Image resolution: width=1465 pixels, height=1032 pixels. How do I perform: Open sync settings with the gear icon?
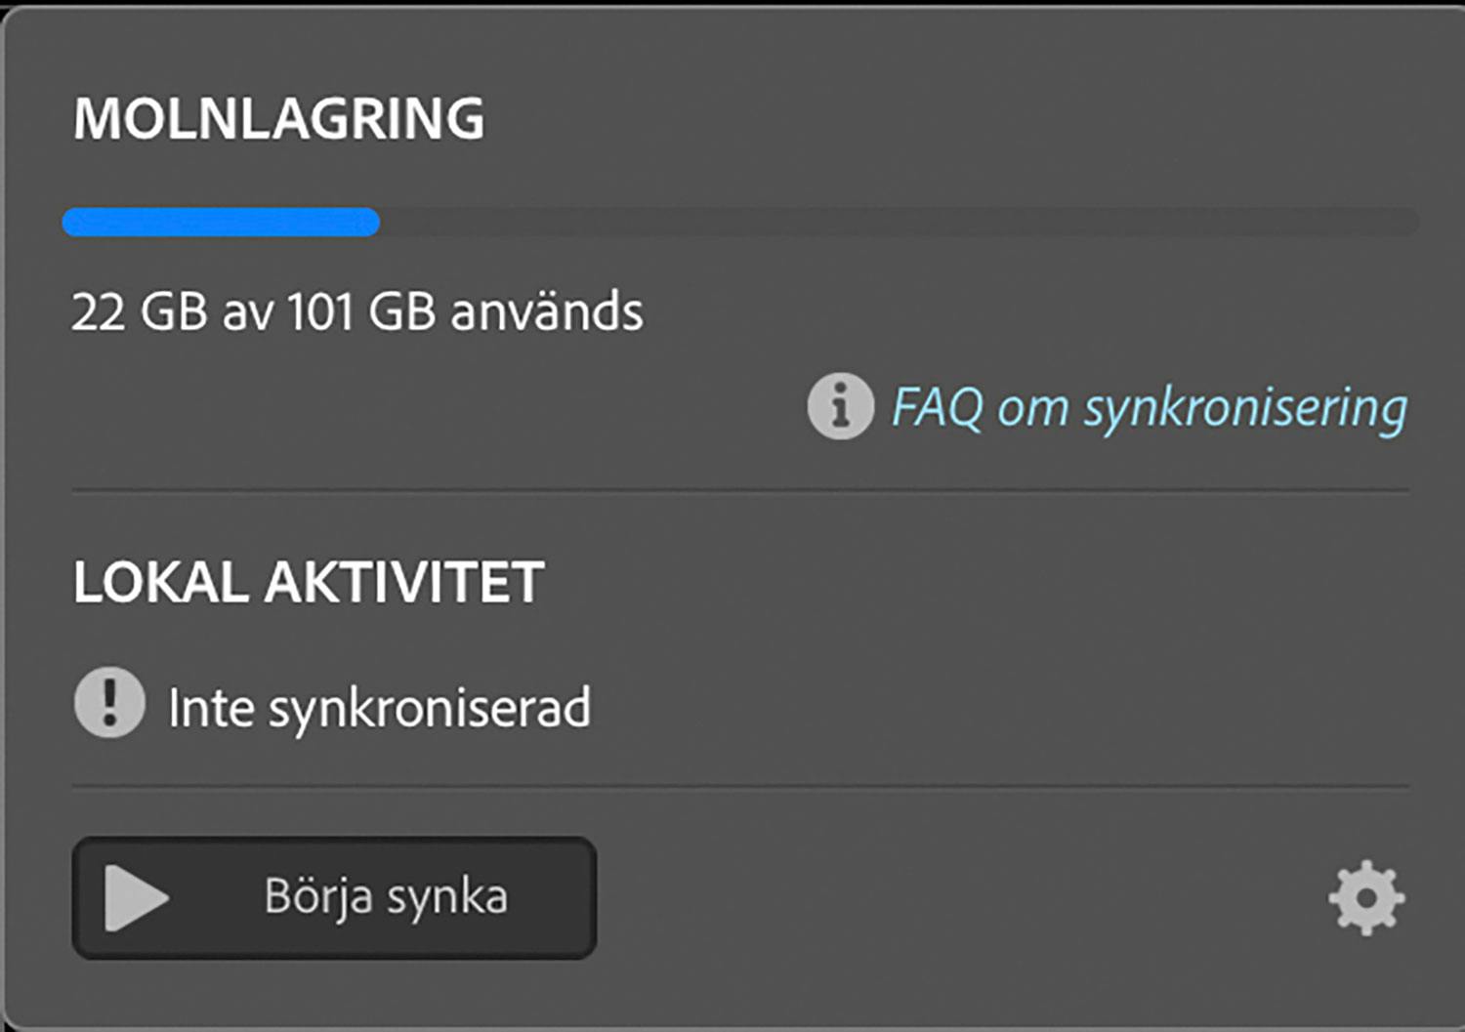tap(1366, 897)
